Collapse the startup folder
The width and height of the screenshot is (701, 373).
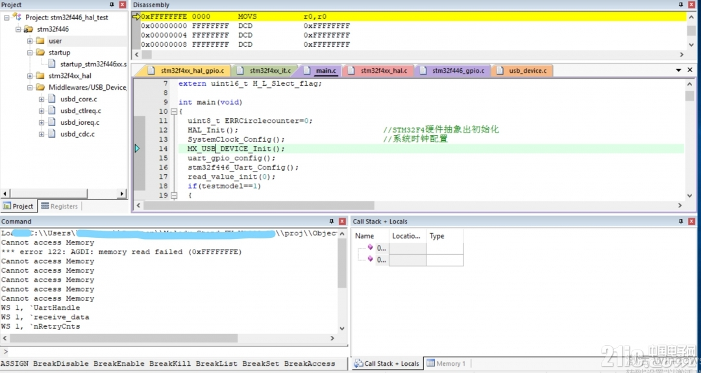(x=30, y=53)
